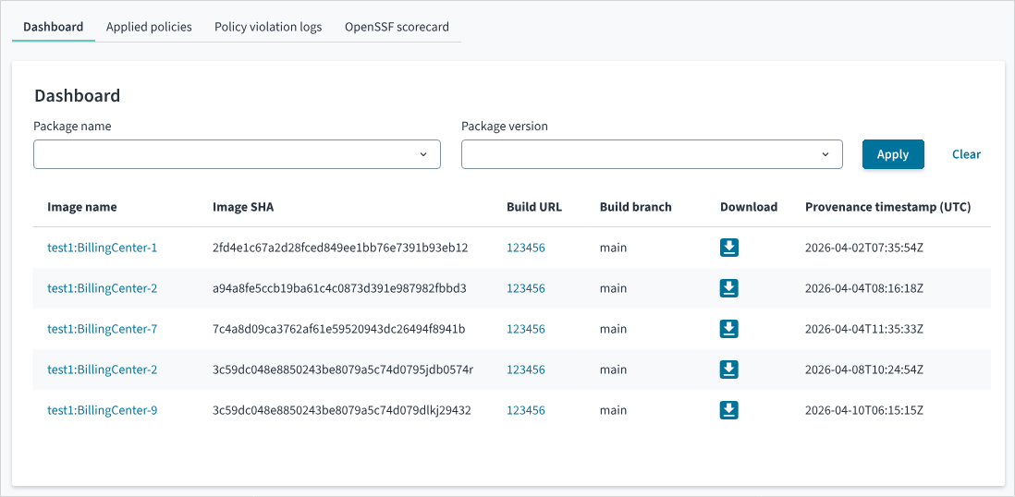1015x497 pixels.
Task: Expand the Package version dropdown
Action: click(652, 154)
